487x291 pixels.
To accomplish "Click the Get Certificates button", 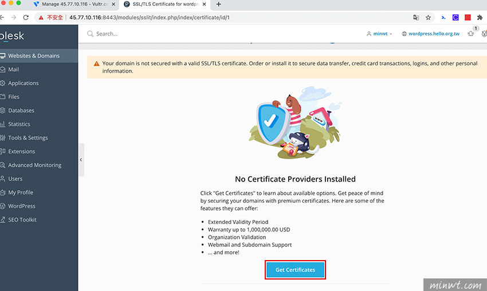I will tap(295, 270).
